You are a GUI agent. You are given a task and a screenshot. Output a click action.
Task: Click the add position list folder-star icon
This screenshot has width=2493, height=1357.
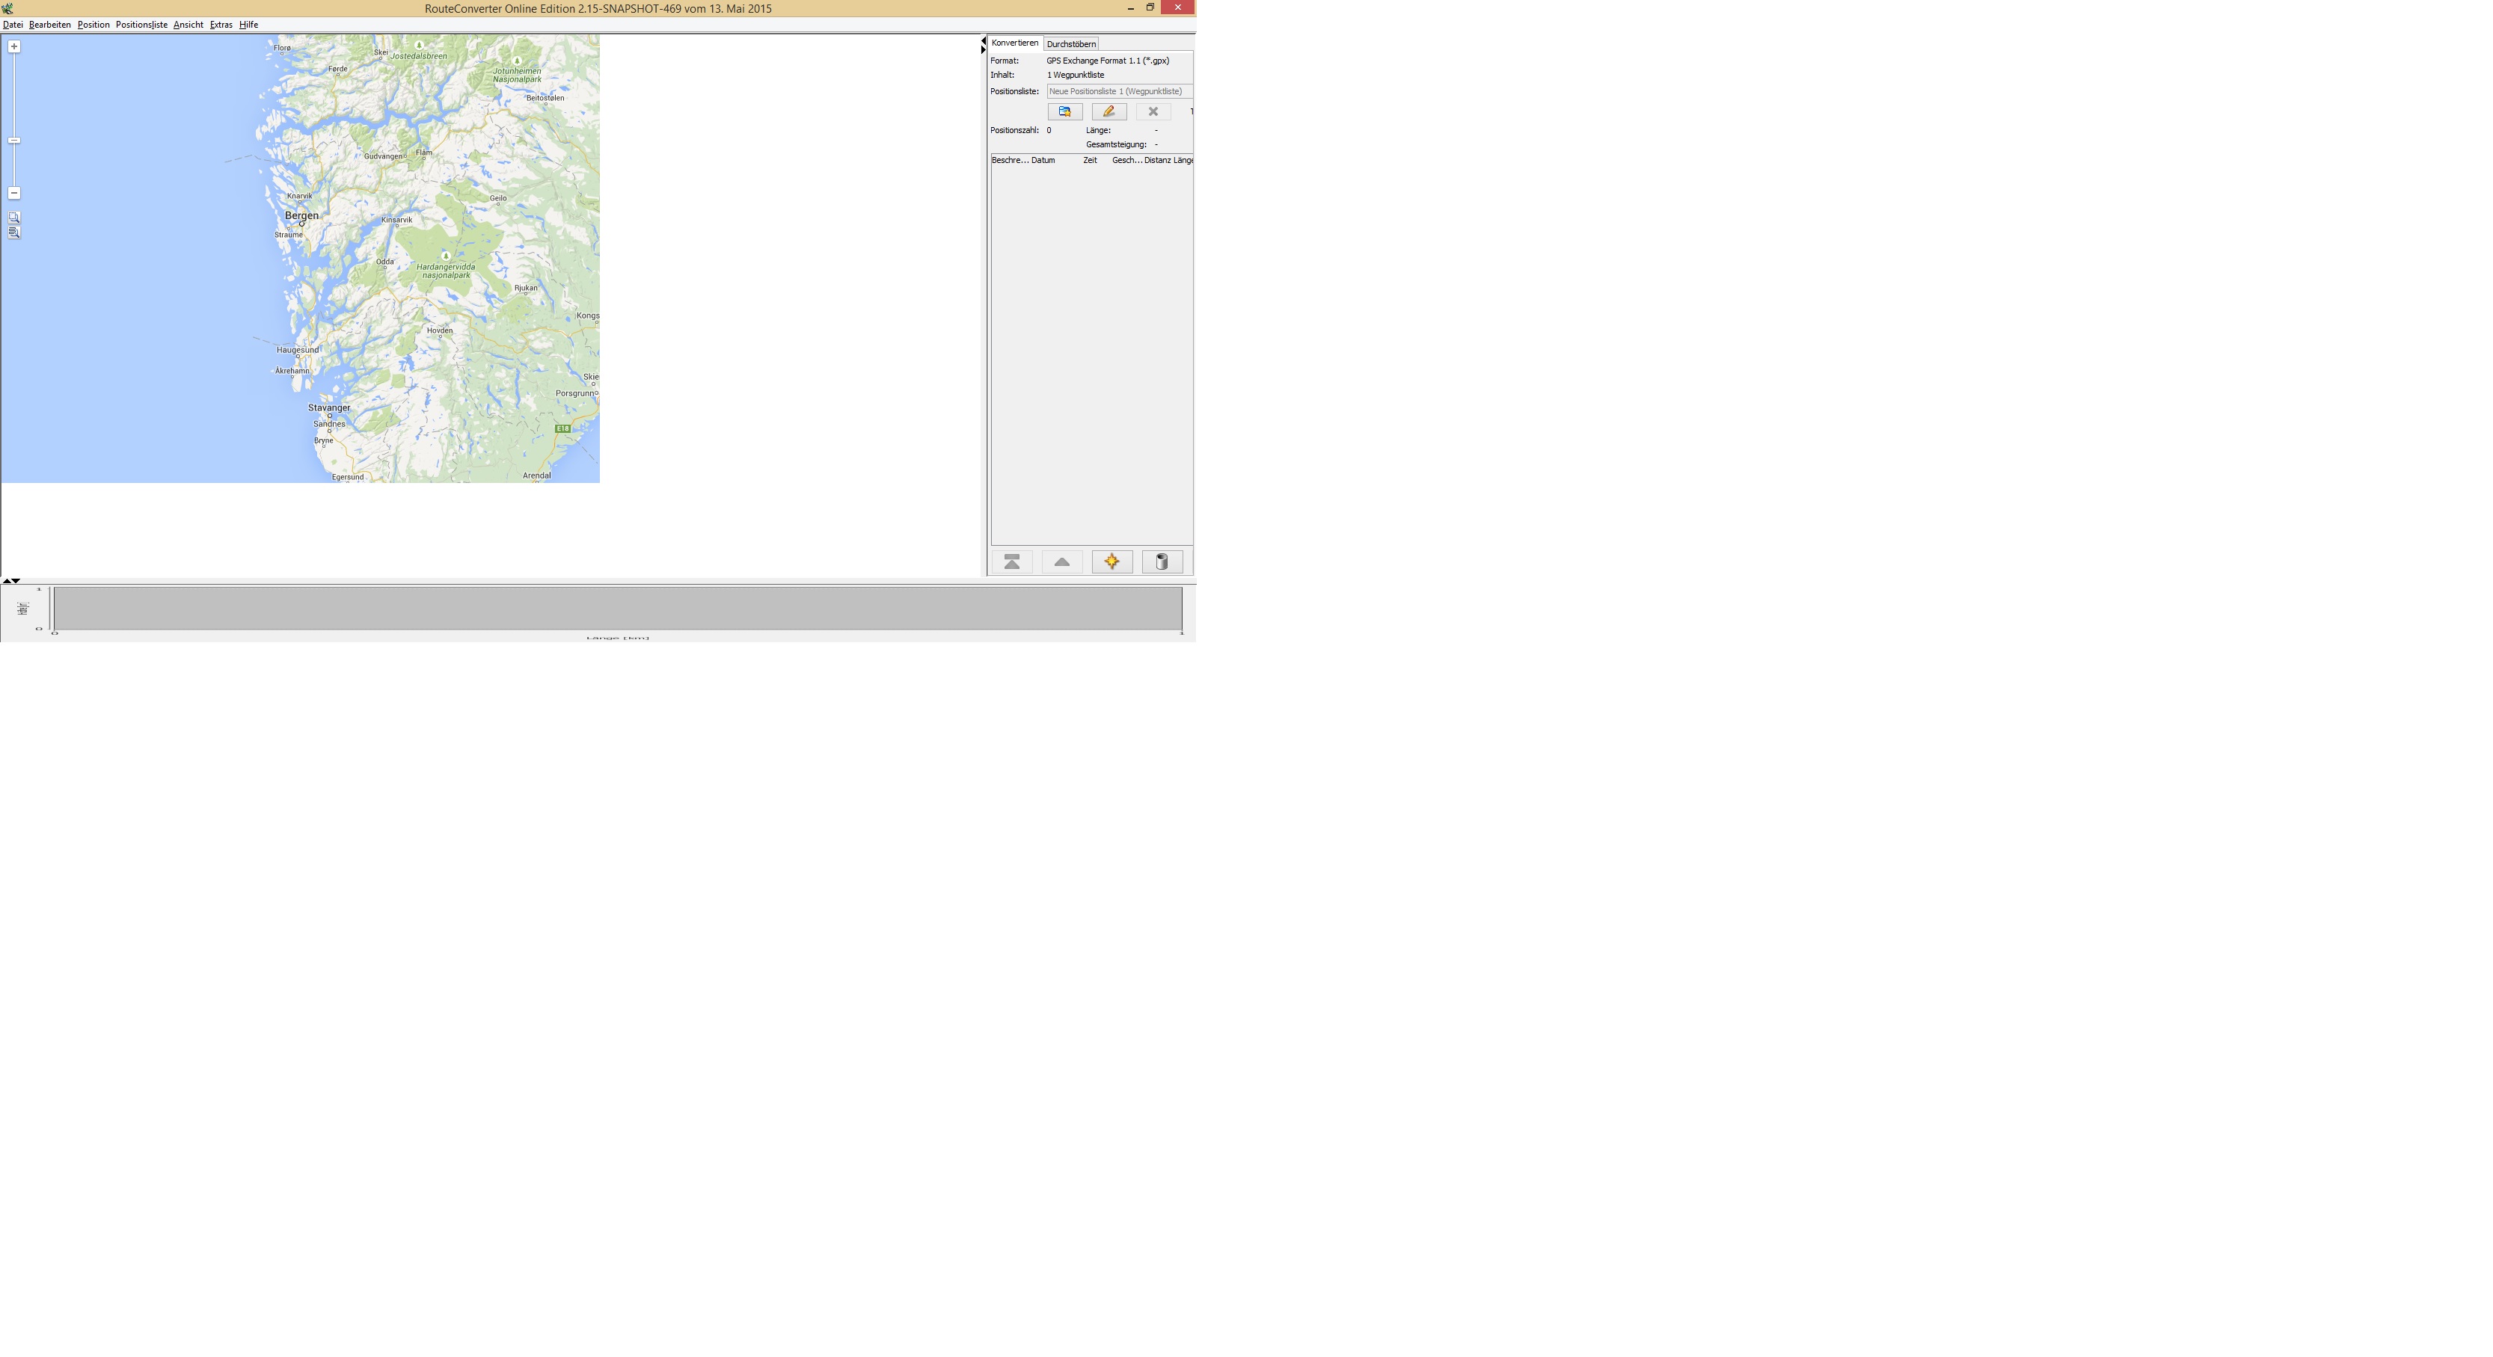tap(1064, 112)
